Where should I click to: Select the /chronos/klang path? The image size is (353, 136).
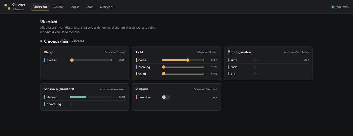pos(115,52)
